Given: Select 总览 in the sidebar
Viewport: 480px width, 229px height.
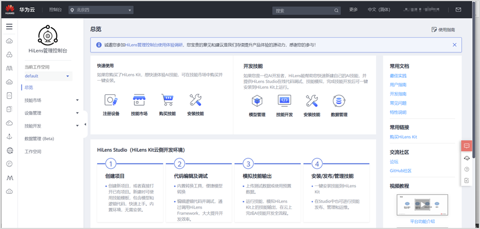Looking at the screenshot, I should (x=29, y=87).
